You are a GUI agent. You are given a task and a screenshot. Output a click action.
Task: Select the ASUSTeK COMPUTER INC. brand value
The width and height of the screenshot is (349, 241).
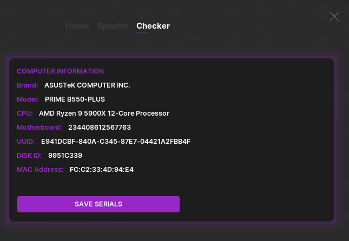87,85
